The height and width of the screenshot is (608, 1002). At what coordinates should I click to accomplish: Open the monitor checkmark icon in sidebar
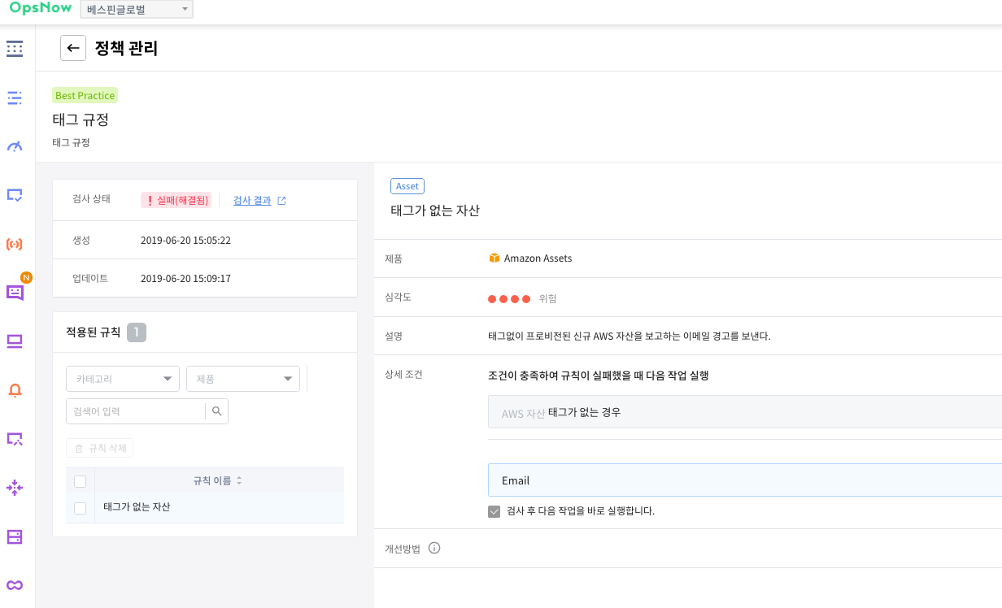15,195
